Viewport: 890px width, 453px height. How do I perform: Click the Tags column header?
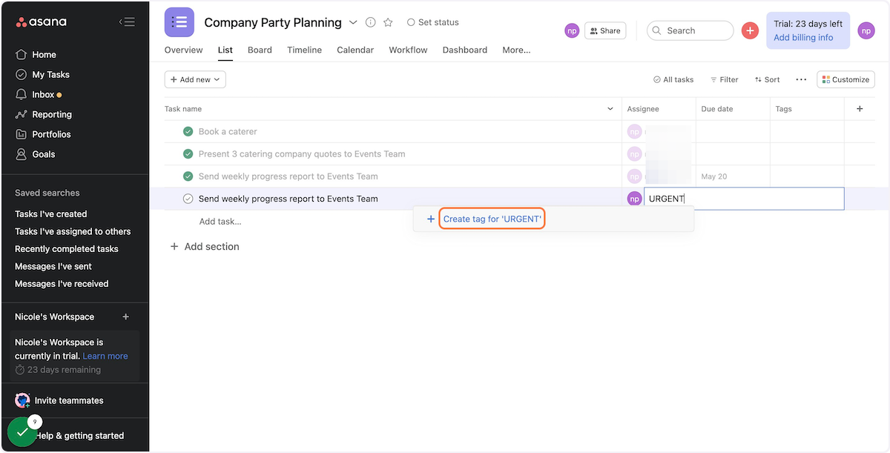coord(807,109)
